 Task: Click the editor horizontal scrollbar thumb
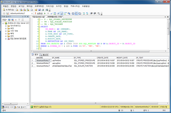coord(91,51)
